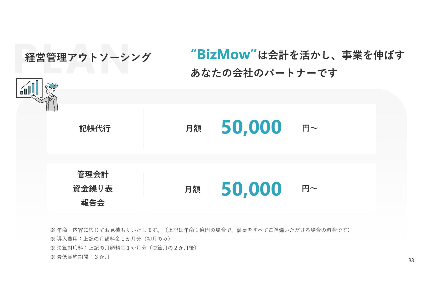
Task: Click the あなたの会社のパートナーです tagline
Action: (264, 73)
